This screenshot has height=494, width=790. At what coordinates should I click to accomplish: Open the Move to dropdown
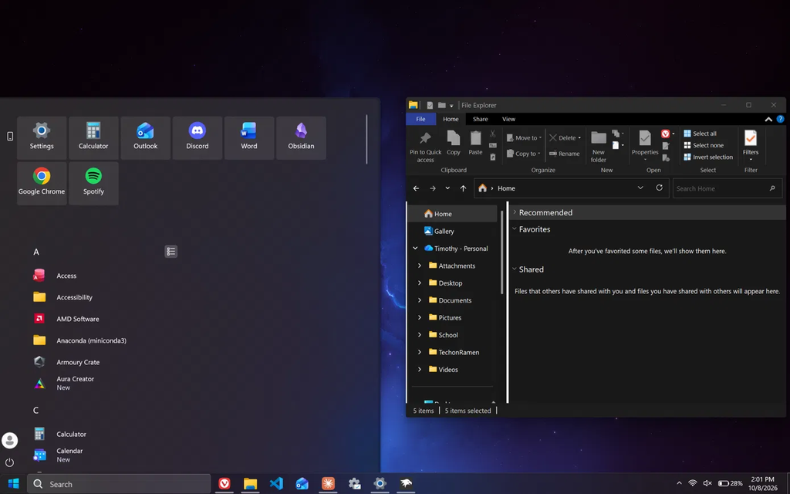[x=540, y=138]
